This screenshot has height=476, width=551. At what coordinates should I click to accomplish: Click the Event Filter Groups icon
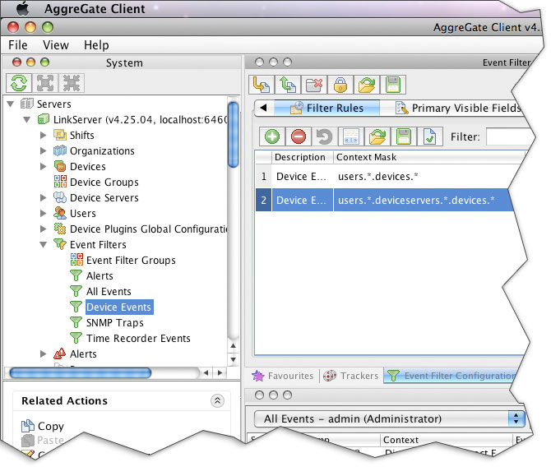pyautogui.click(x=76, y=260)
